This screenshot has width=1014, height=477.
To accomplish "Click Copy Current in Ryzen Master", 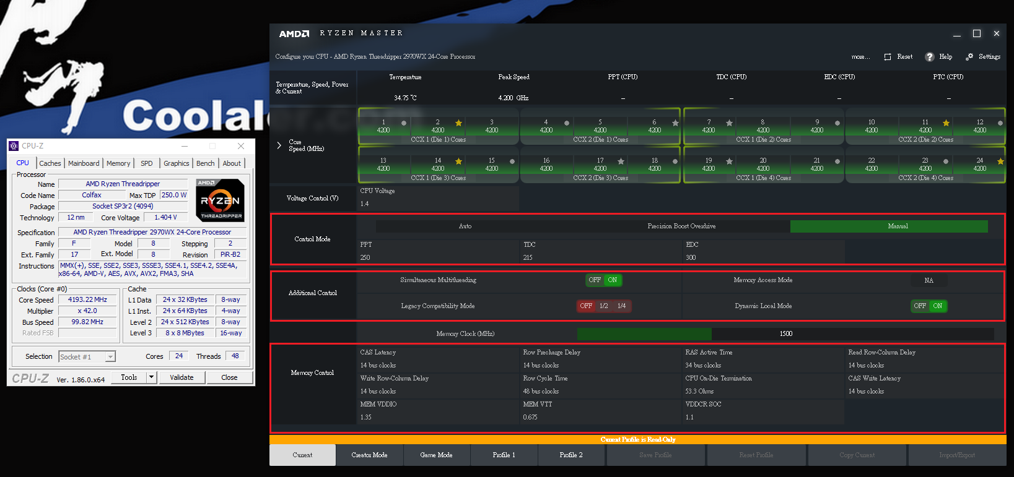I will click(857, 455).
